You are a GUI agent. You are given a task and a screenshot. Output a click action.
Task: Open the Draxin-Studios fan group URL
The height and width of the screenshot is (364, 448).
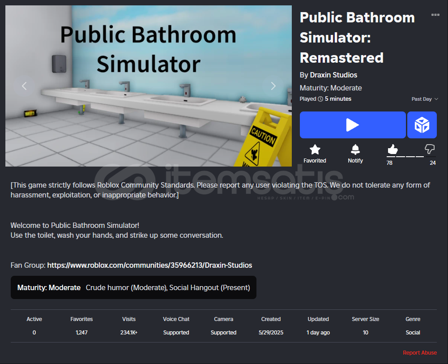(x=149, y=265)
